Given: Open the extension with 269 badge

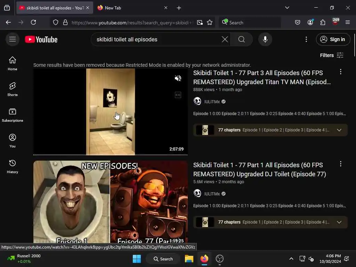Looking at the screenshot, I should coord(335,22).
